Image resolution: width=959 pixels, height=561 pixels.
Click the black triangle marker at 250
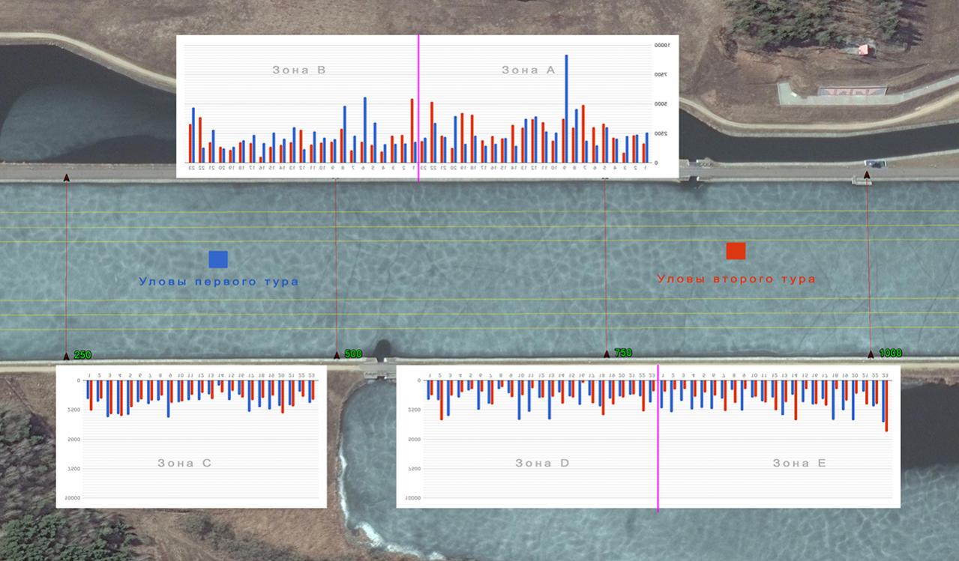67,356
